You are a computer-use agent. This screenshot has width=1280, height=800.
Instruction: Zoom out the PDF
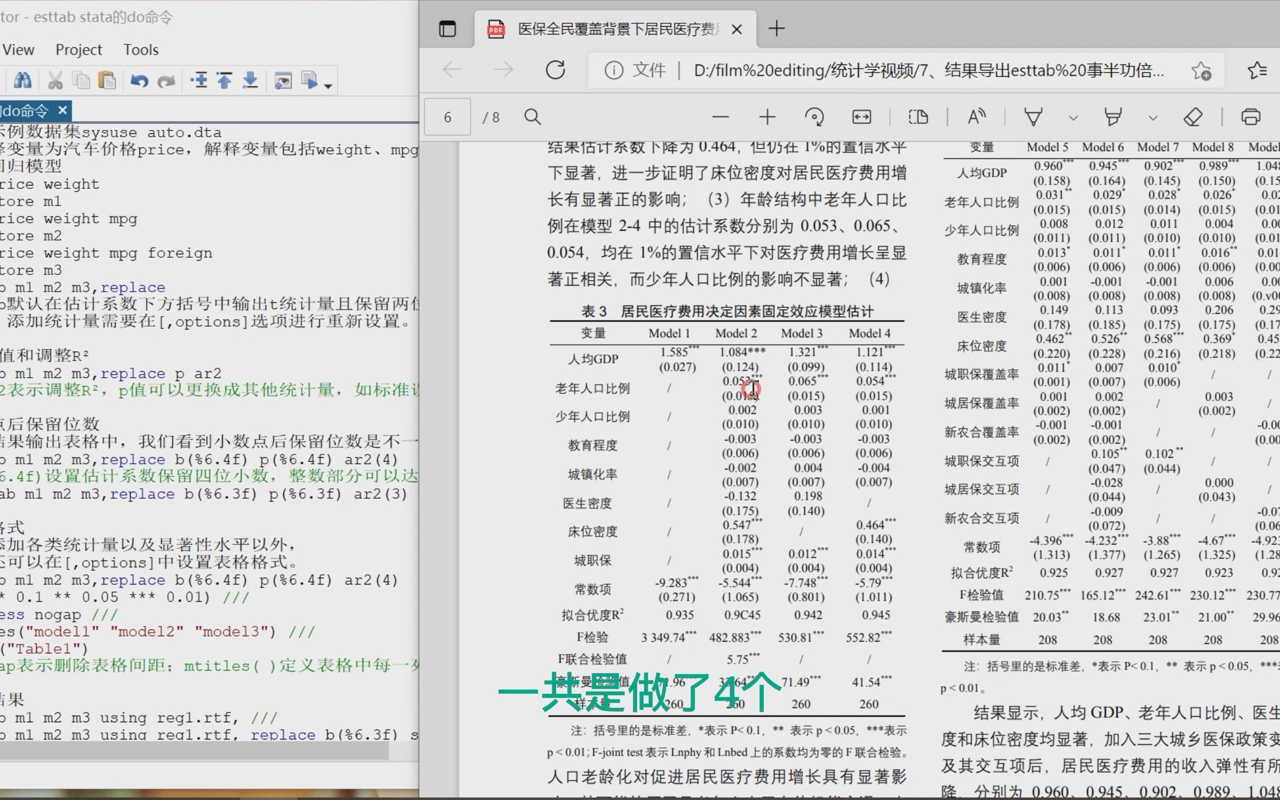(720, 117)
